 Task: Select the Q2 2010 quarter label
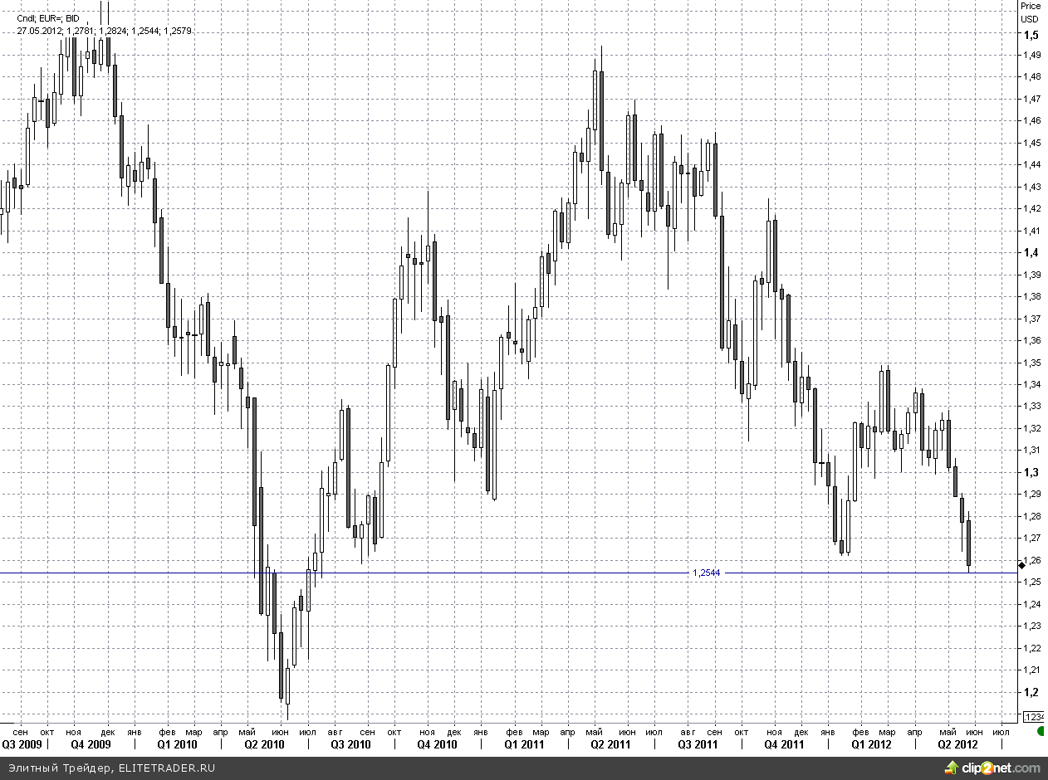tap(264, 745)
